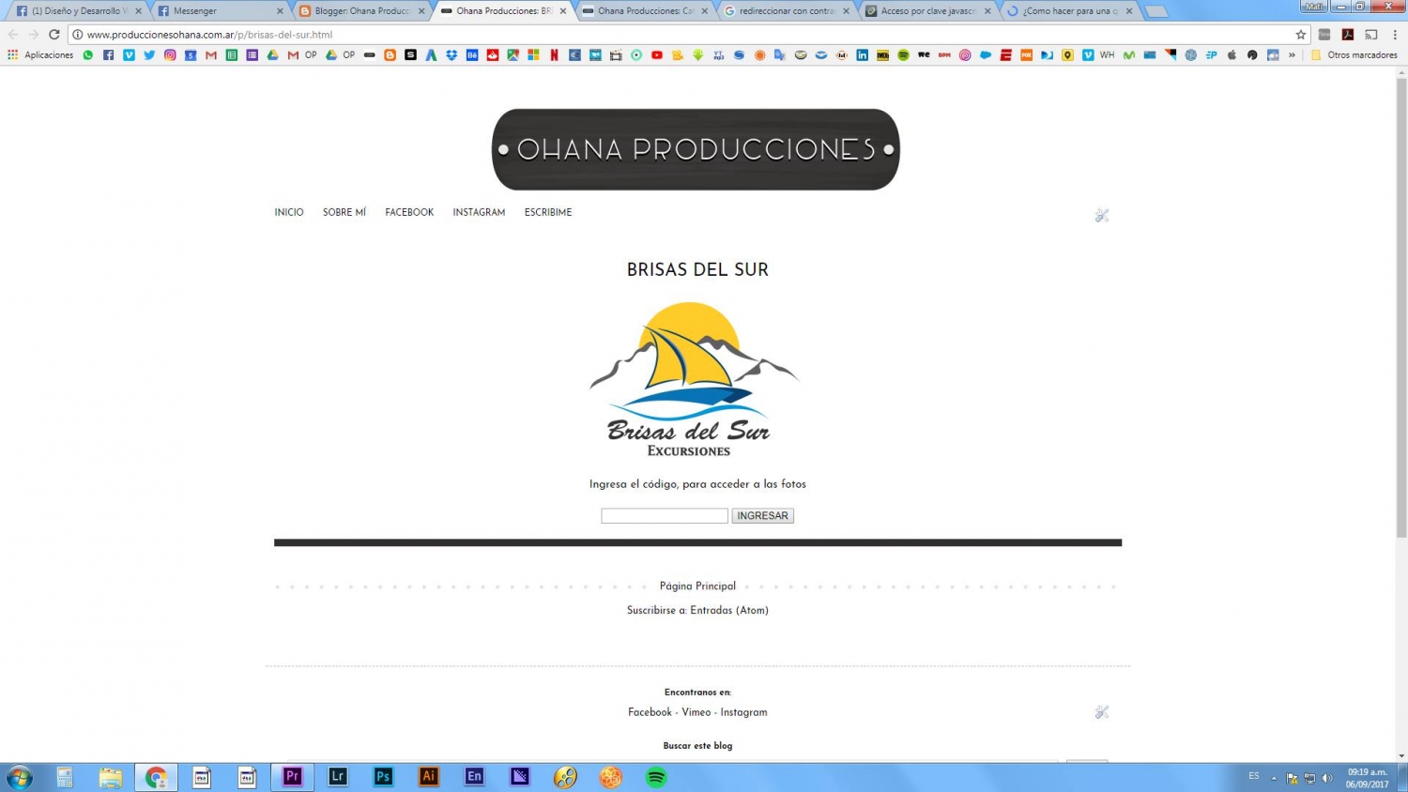Open the LinkedIn bookmark icon
This screenshot has height=792, width=1408.
(863, 55)
